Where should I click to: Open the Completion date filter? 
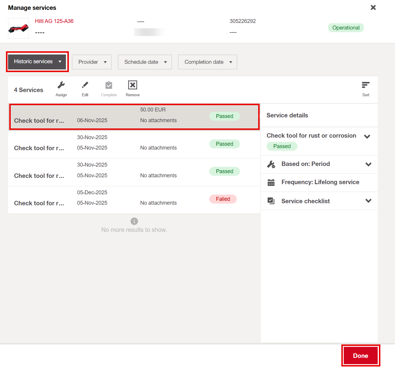[x=207, y=62]
